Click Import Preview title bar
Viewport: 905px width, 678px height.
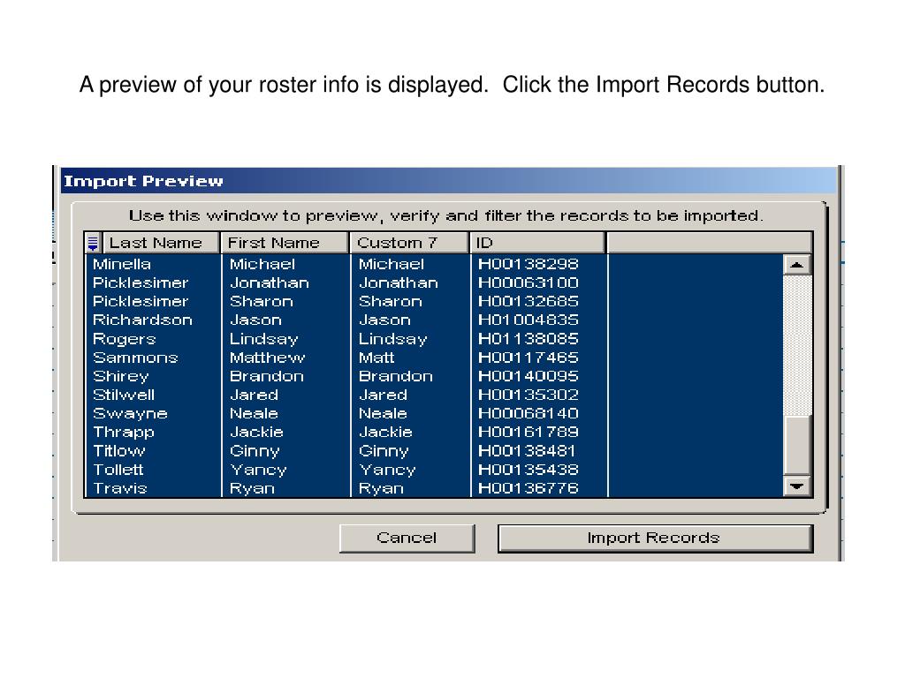448,181
